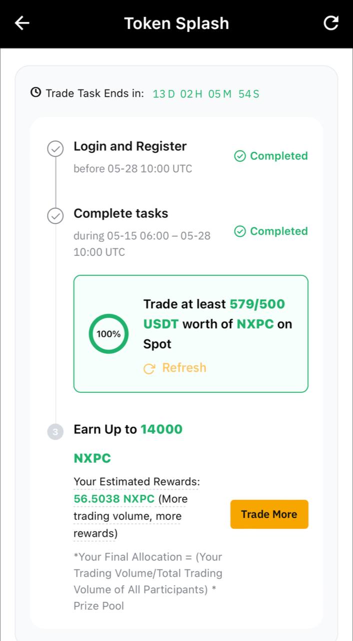Click the Token Splash page title
The height and width of the screenshot is (641, 353).
point(176,24)
